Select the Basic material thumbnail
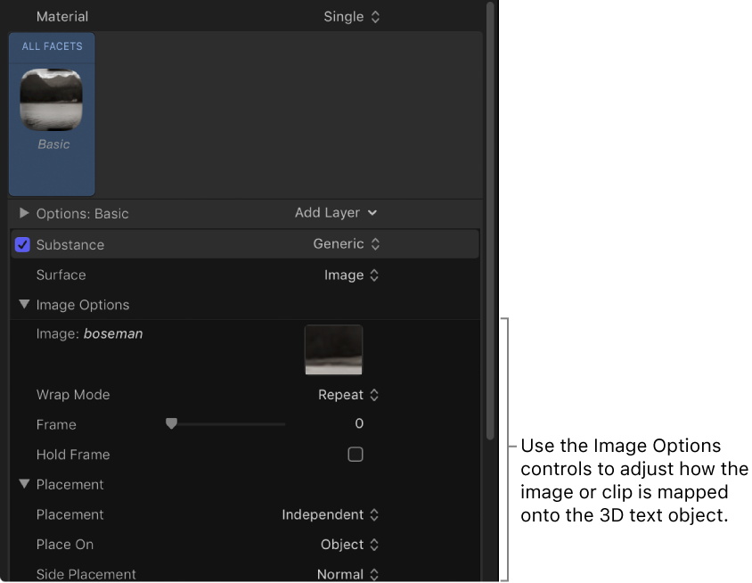Screen dimensions: 752x583 point(51,98)
